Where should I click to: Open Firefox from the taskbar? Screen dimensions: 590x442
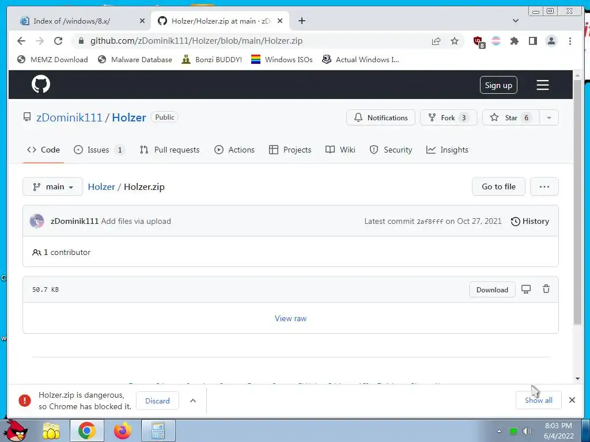pyautogui.click(x=123, y=430)
